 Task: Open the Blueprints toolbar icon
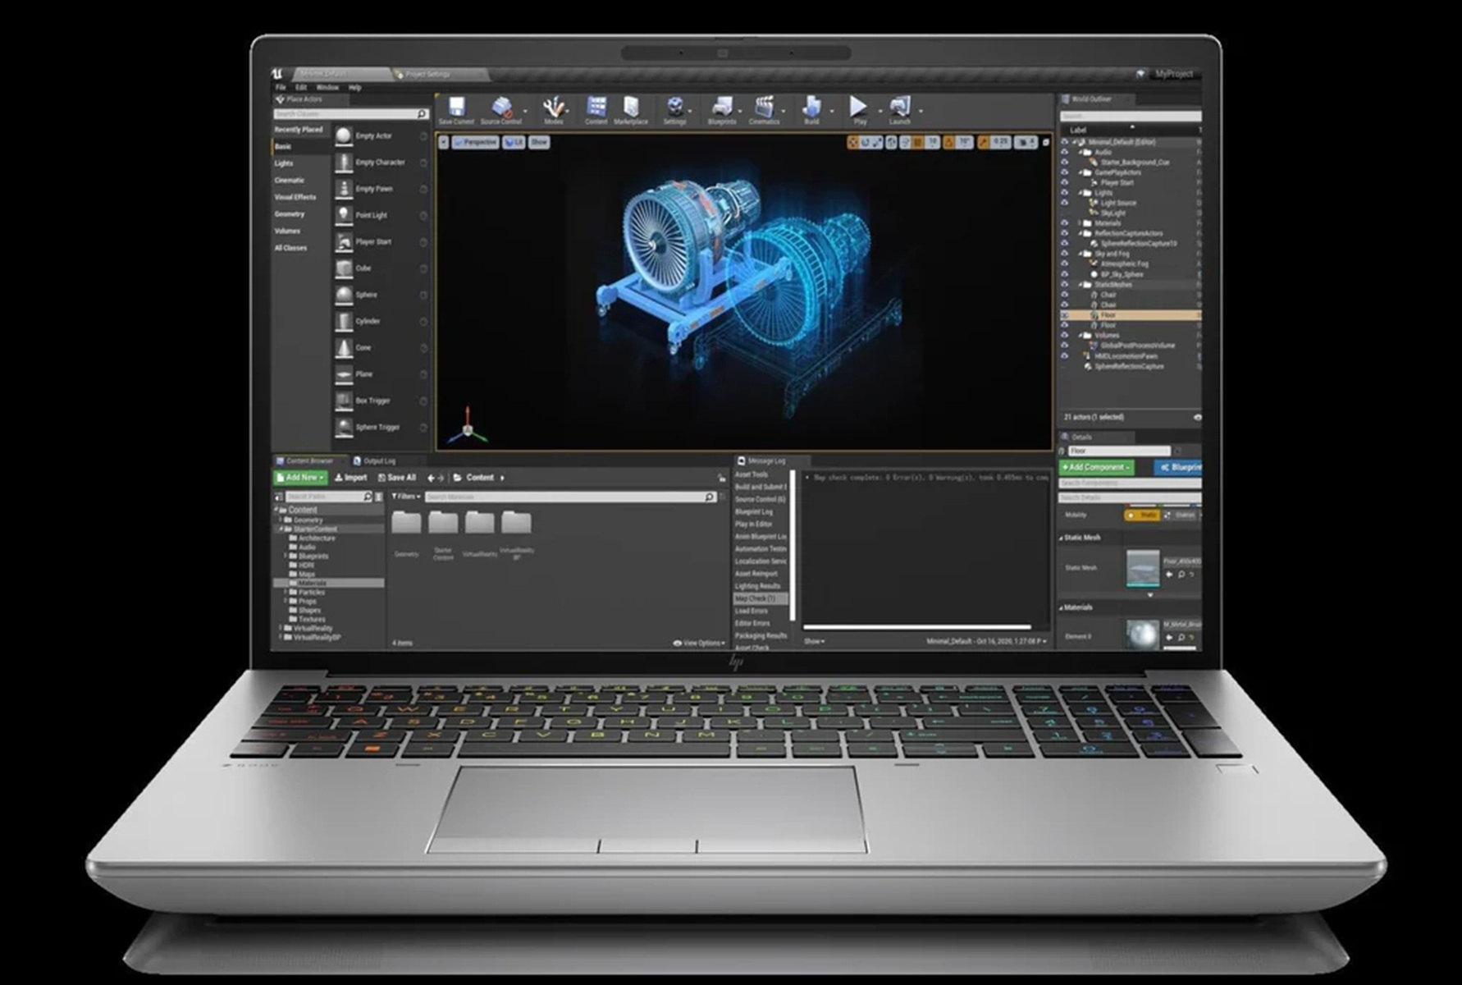pyautogui.click(x=722, y=107)
